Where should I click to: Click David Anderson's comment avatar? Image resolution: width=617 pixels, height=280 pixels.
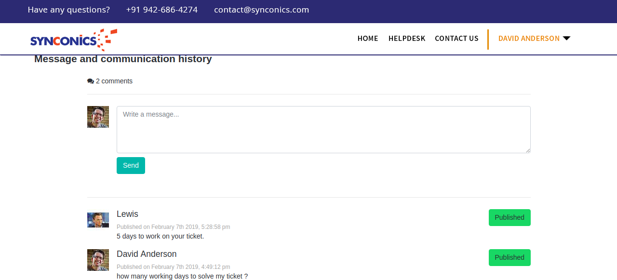98,260
